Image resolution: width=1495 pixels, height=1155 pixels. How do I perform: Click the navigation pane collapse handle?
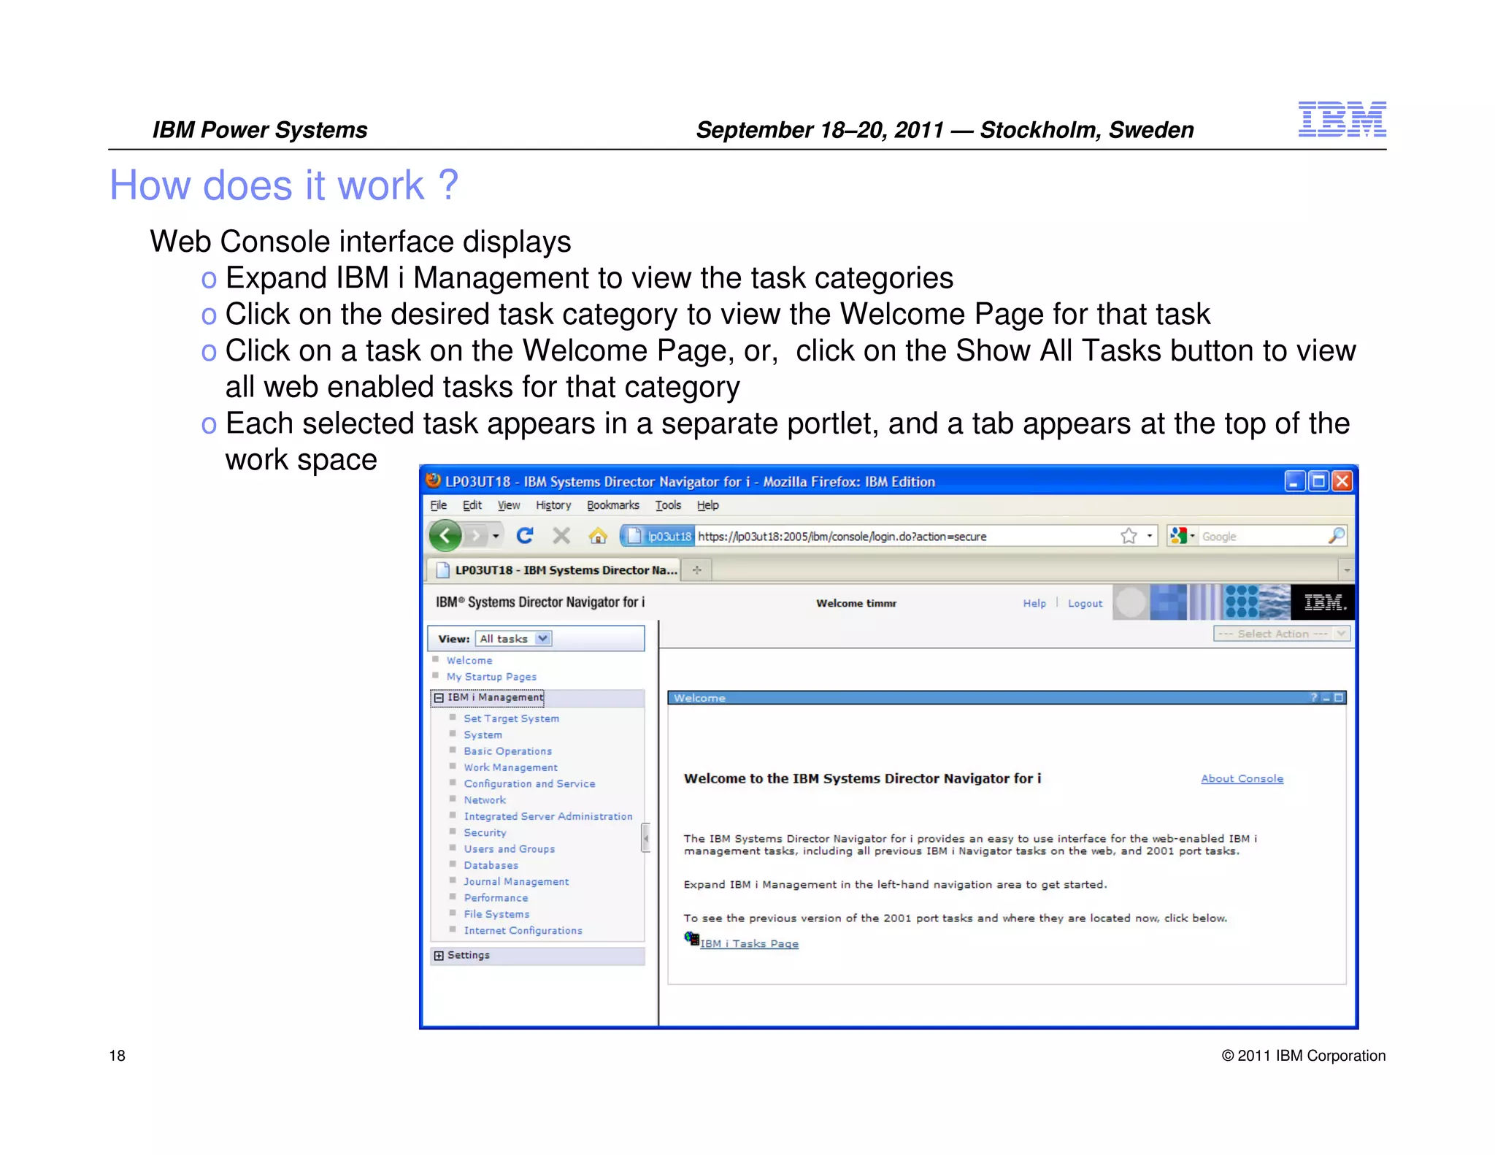[645, 838]
